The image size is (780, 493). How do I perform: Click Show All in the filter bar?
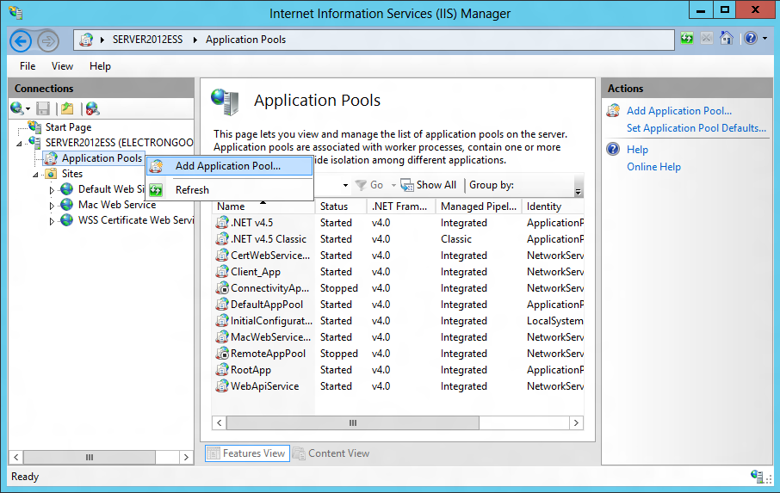[x=428, y=185]
